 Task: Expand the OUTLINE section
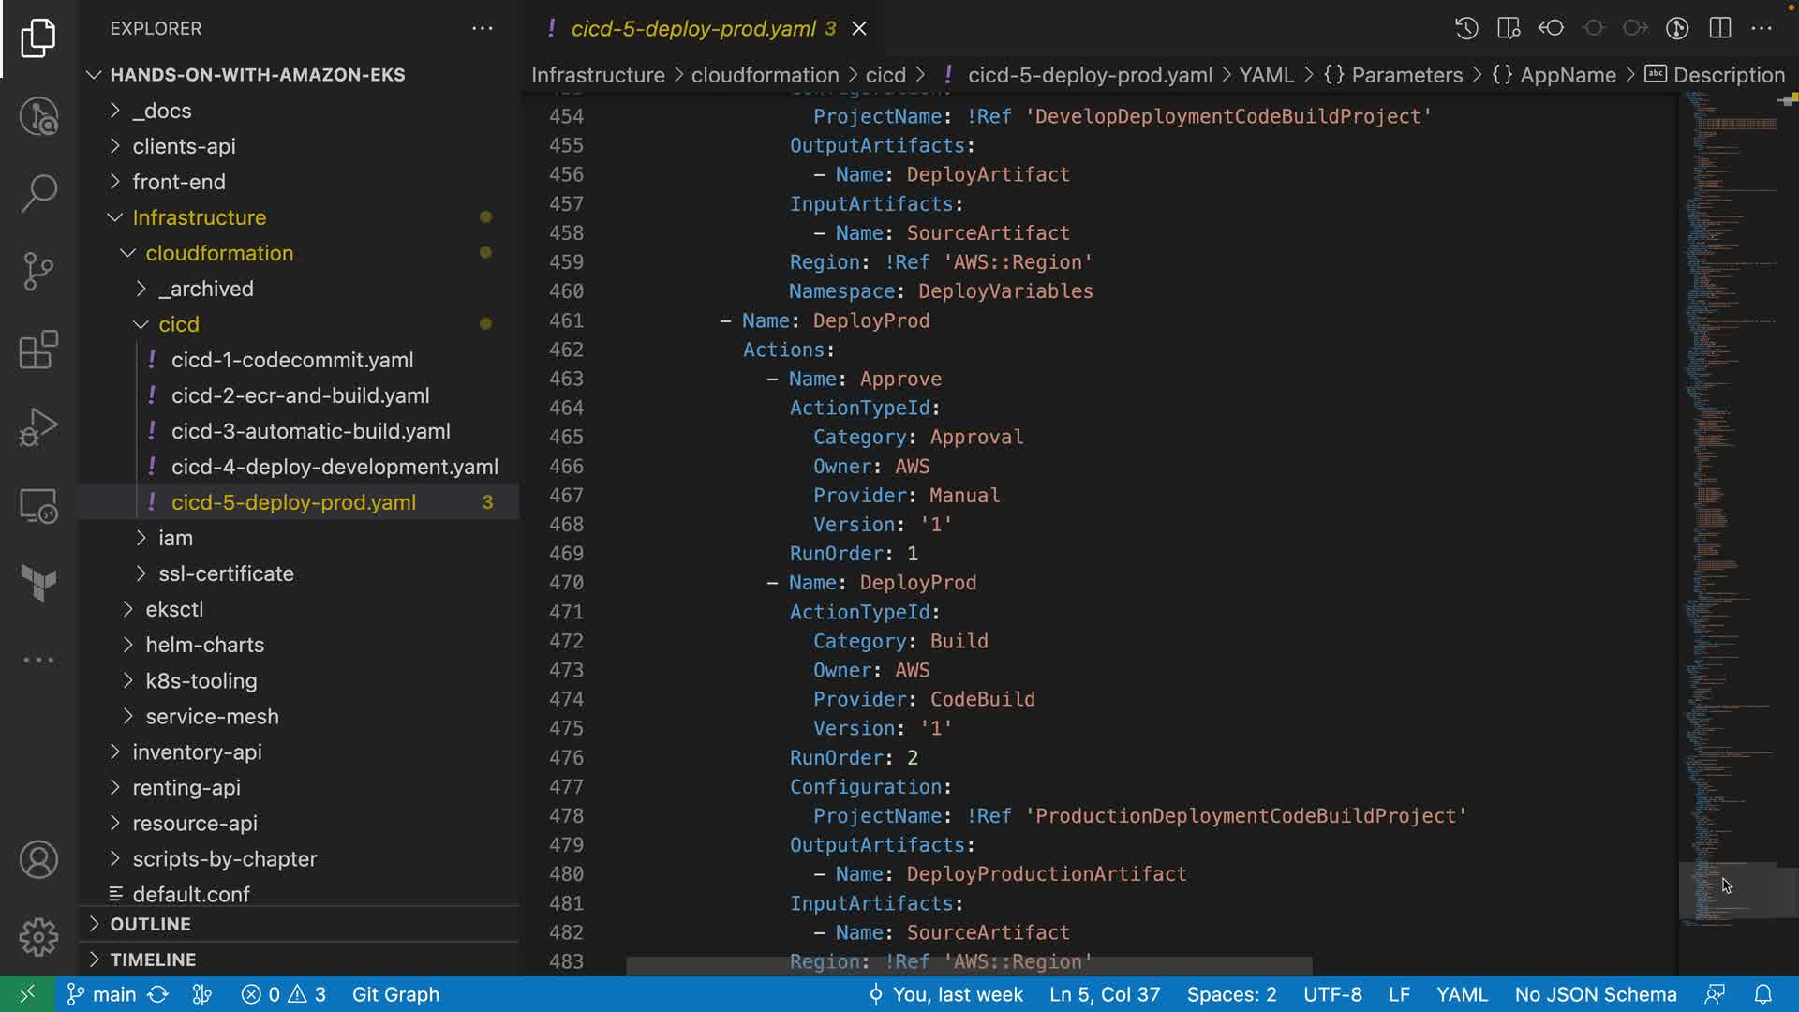[x=150, y=924]
